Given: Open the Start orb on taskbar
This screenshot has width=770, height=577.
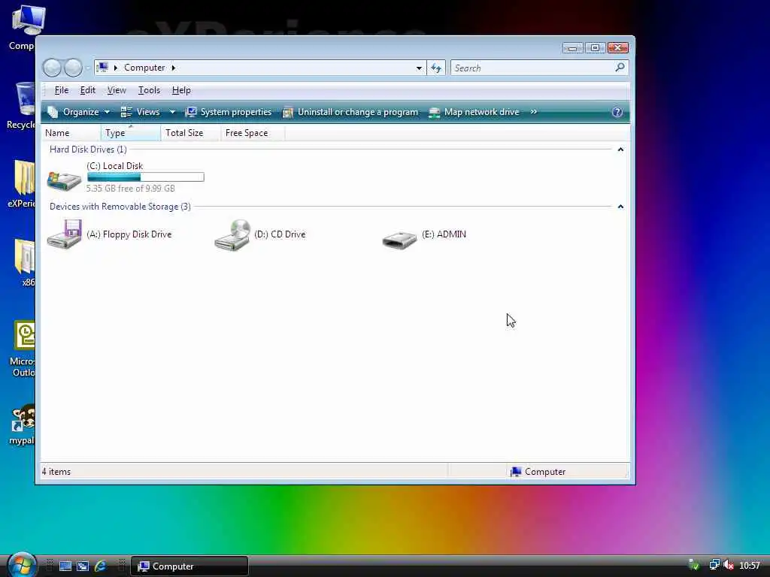Looking at the screenshot, I should tap(22, 565).
